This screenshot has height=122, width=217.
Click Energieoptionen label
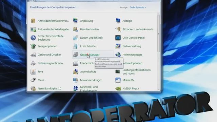(x=47, y=46)
